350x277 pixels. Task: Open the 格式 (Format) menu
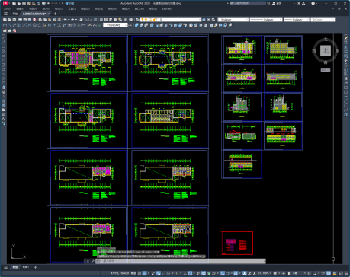click(x=59, y=8)
